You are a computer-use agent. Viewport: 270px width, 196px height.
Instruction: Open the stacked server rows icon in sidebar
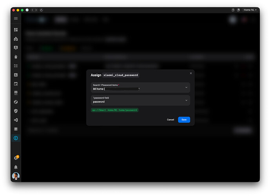pos(16,129)
